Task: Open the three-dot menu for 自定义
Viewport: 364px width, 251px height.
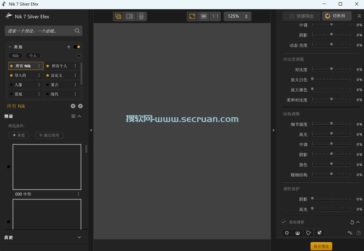Action: pos(75,75)
